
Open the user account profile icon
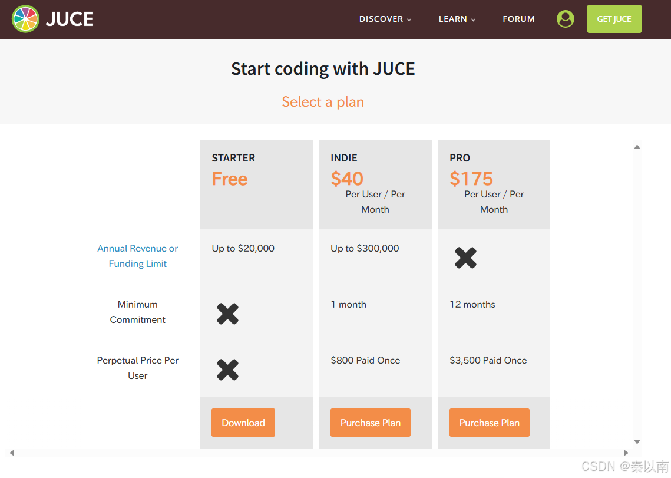point(566,19)
